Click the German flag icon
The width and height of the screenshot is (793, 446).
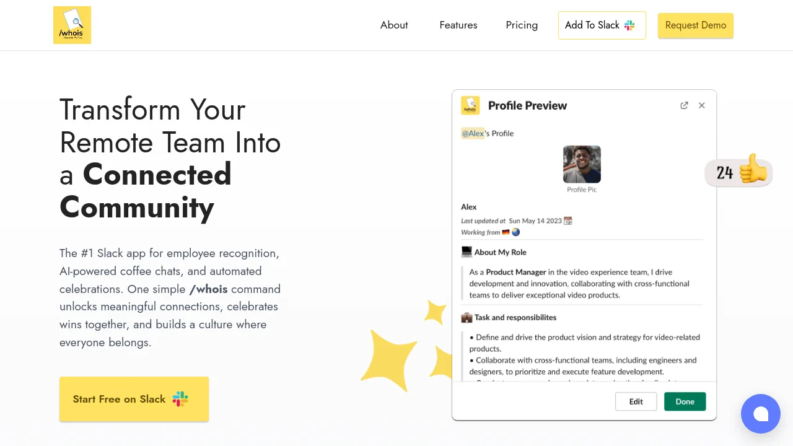(506, 232)
